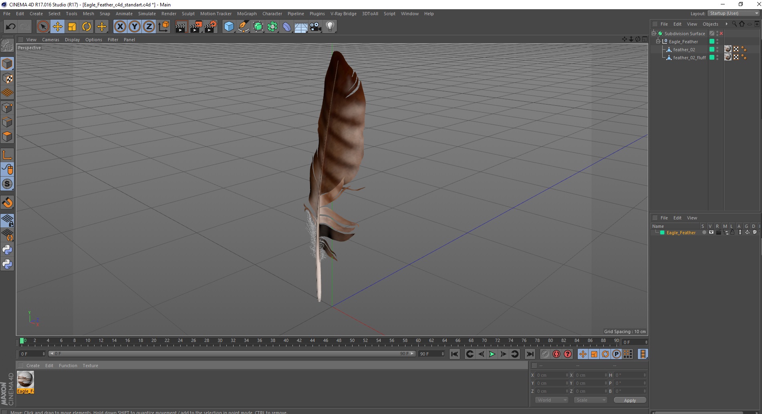Open the MoGraph menu
This screenshot has height=414, width=762.
coord(247,14)
